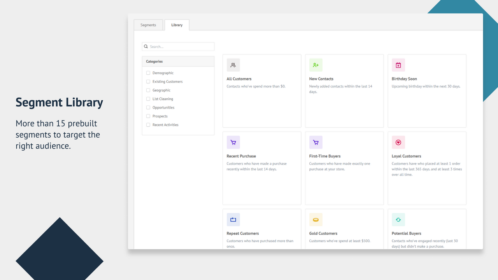Image resolution: width=498 pixels, height=280 pixels.
Task: Enable the List Cleaning filter
Action: point(148,99)
